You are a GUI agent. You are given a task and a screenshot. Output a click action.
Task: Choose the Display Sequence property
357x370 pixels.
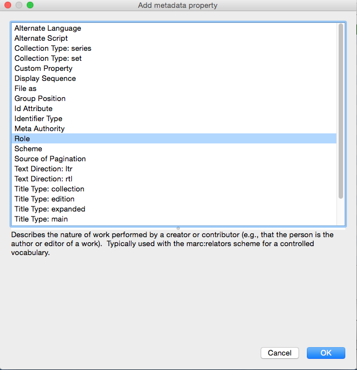(x=45, y=79)
